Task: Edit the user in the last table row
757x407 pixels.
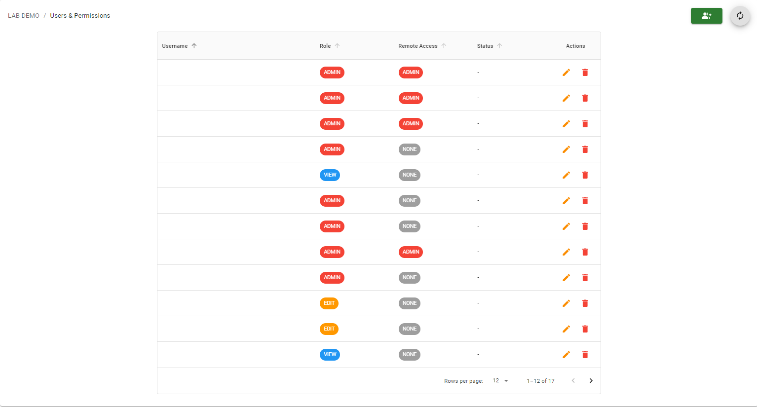Action: (566, 355)
